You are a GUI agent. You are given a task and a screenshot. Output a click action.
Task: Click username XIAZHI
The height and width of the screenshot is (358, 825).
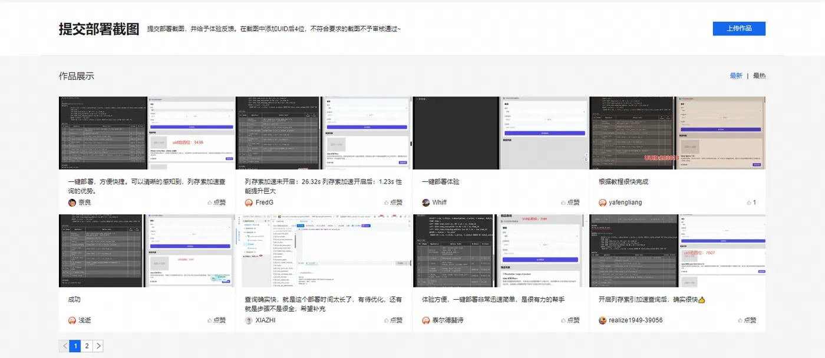pos(265,320)
